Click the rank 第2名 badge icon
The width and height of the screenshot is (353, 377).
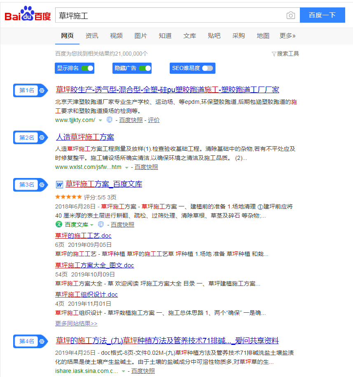pos(30,138)
